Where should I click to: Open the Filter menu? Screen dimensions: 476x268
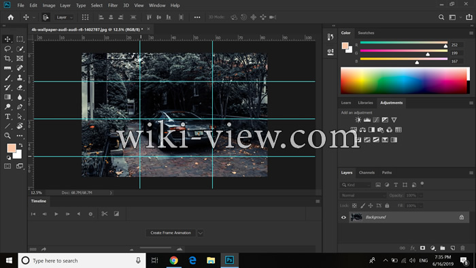click(x=113, y=5)
